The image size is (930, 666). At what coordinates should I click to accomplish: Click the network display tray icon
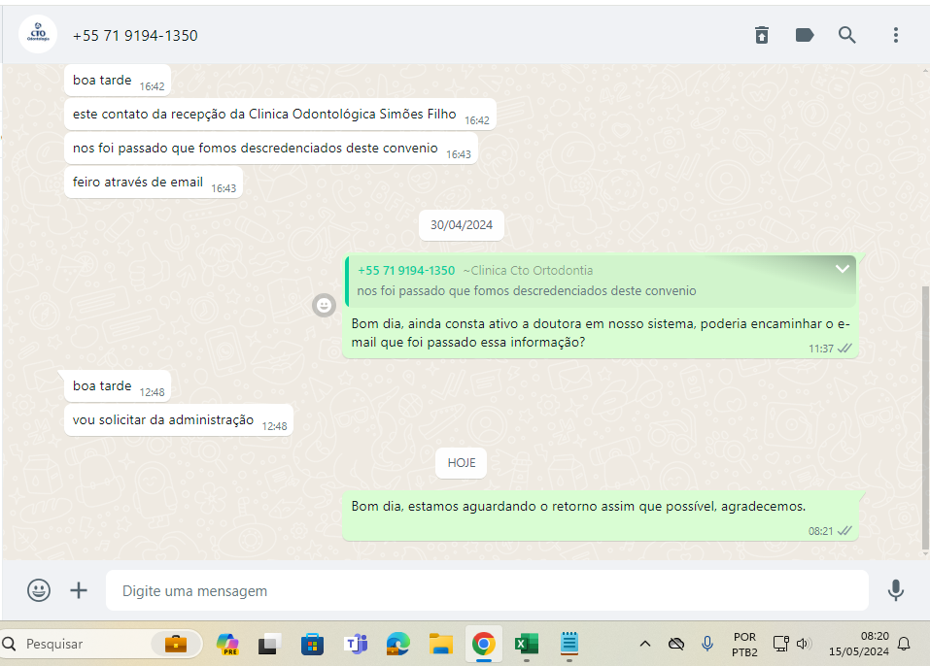(x=780, y=644)
